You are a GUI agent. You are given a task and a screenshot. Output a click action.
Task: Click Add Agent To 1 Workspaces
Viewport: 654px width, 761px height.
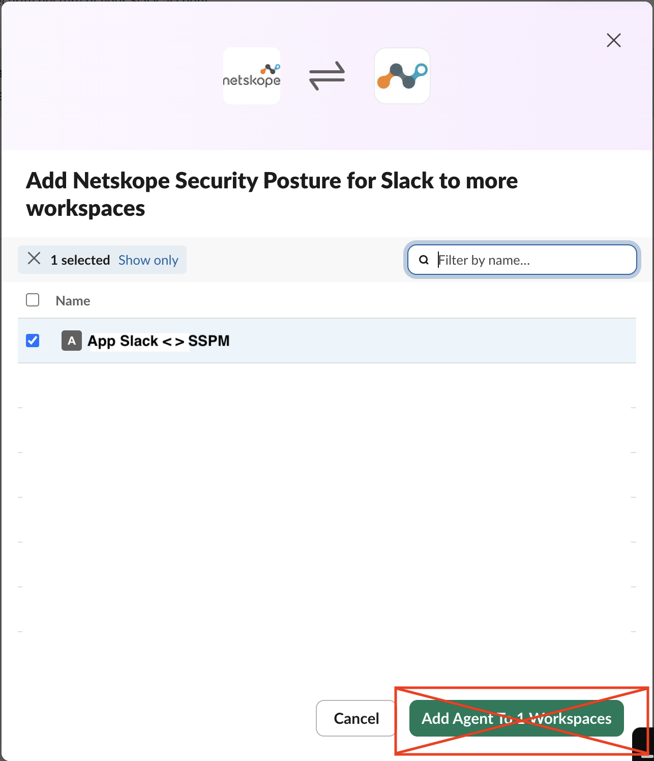click(517, 718)
